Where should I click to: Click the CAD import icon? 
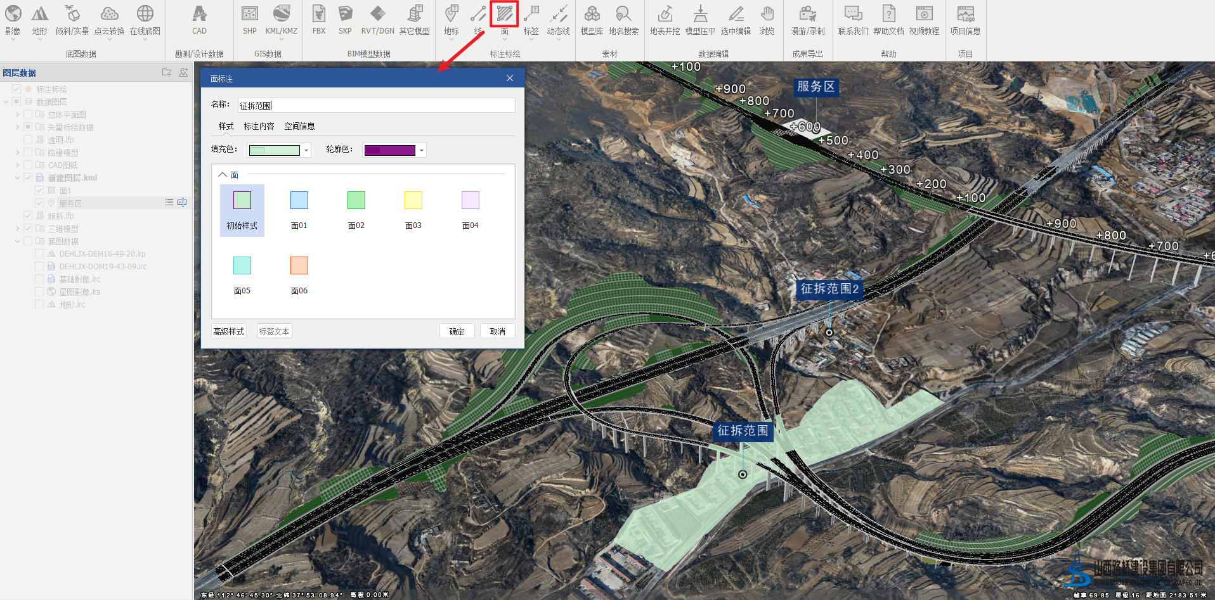point(199,15)
